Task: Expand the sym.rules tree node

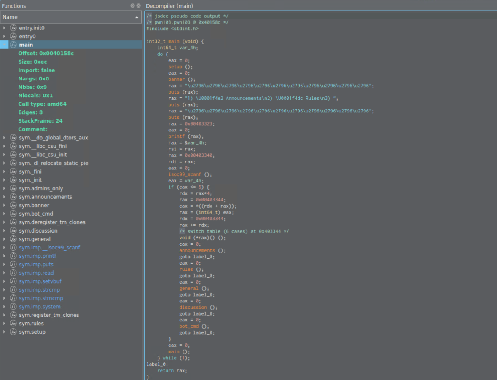Action: 4,324
